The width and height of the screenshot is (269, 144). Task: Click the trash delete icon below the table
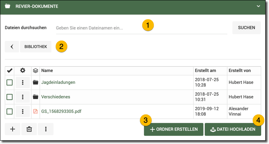pyautogui.click(x=29, y=129)
